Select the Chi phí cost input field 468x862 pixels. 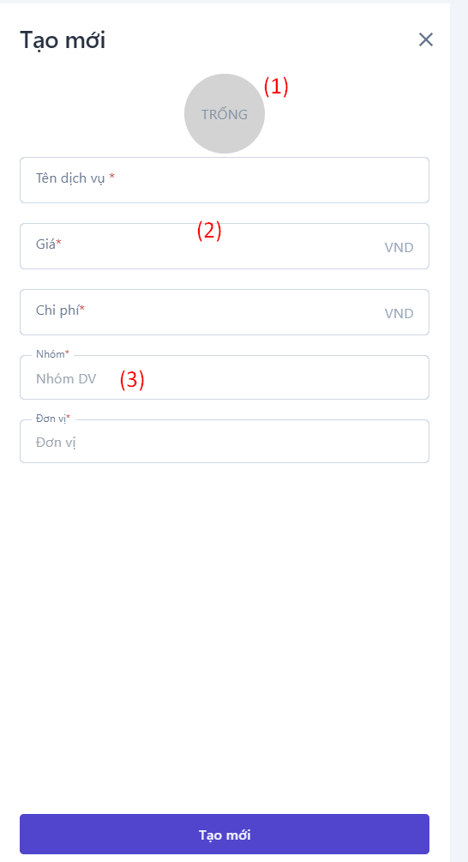click(x=224, y=311)
